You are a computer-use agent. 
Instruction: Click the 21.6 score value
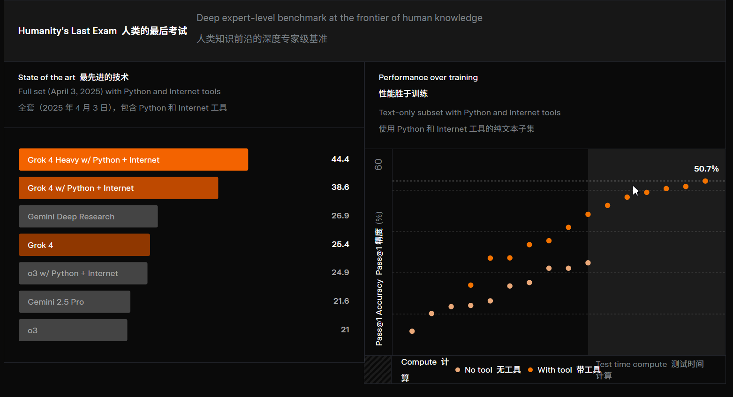(341, 301)
